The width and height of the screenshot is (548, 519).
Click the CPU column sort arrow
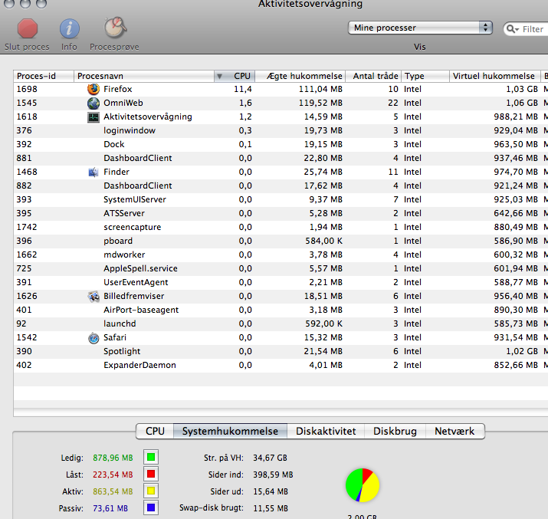coord(219,76)
